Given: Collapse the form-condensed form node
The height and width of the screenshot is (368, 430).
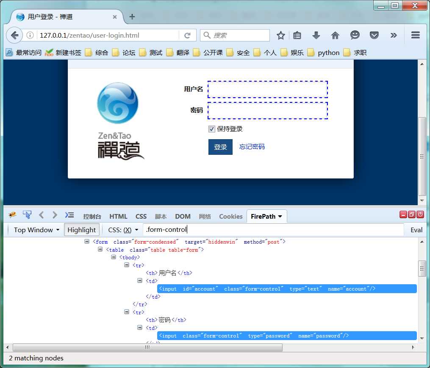Looking at the screenshot, I should point(87,242).
